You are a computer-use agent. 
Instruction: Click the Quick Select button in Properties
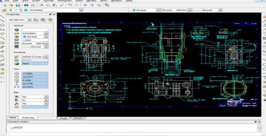(x=36, y=20)
